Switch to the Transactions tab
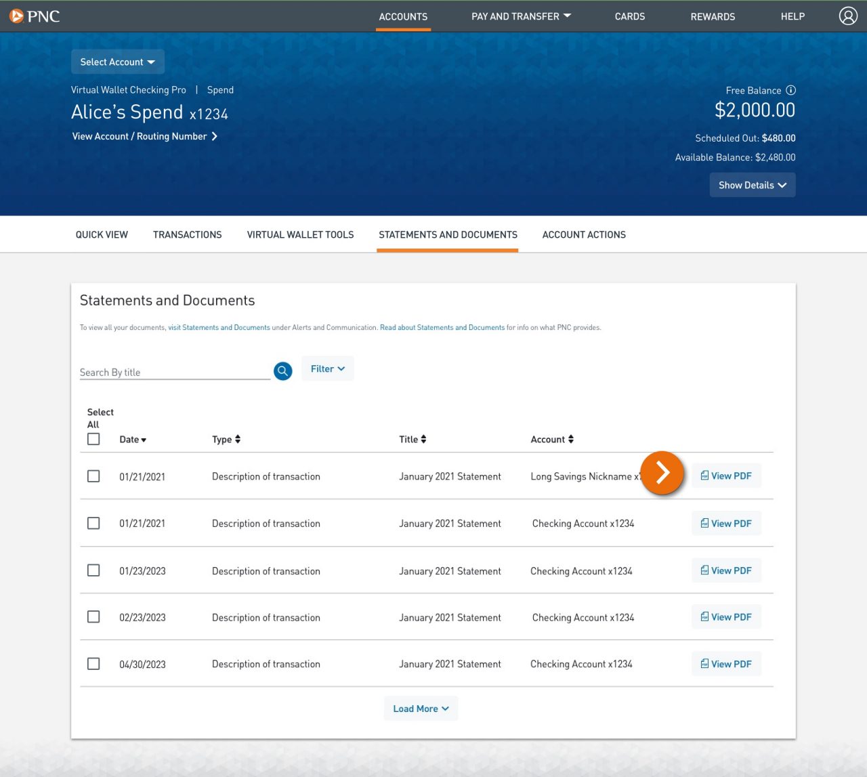Image resolution: width=867 pixels, height=777 pixels. [187, 234]
